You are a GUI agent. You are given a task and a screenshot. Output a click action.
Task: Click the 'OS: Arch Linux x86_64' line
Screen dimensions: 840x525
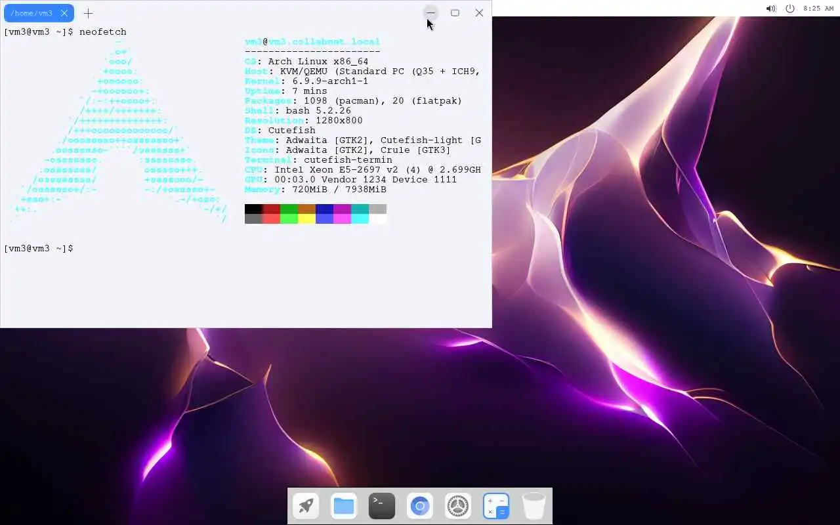tap(306, 62)
